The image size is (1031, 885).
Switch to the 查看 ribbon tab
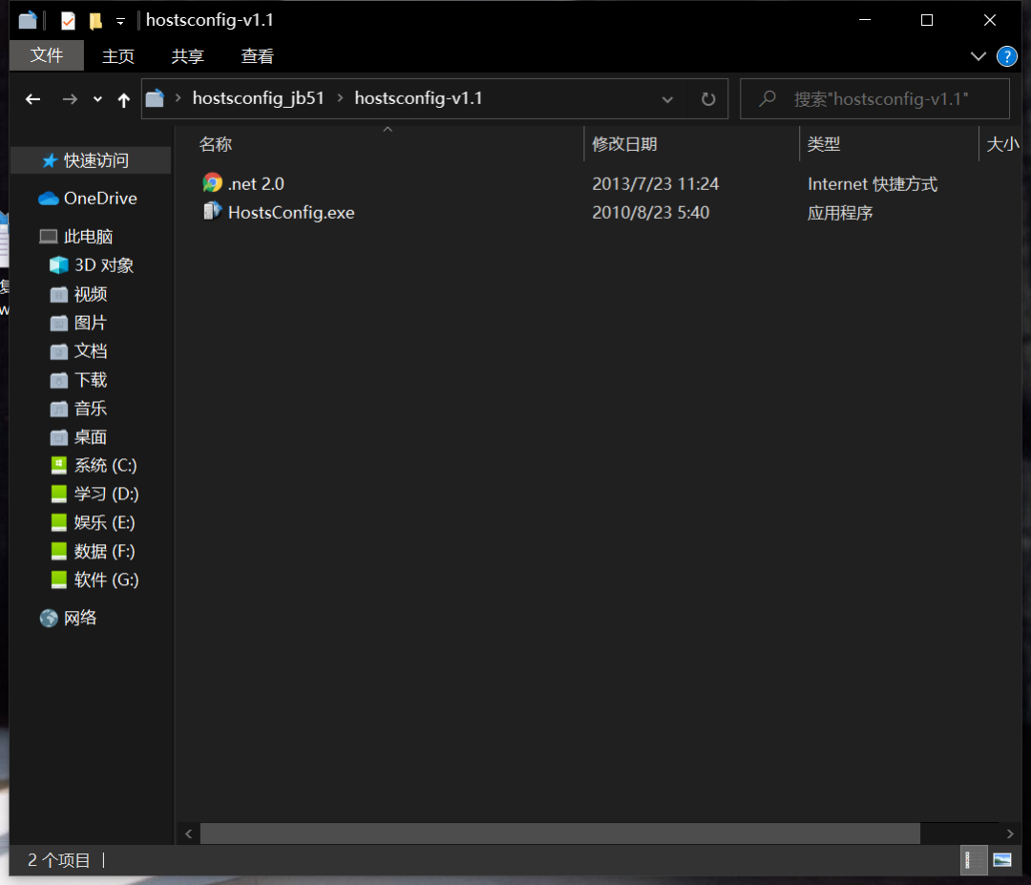[256, 55]
